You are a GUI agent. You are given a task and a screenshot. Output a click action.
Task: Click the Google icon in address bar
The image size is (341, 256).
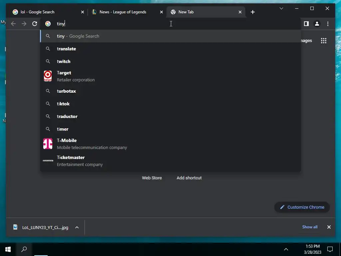[48, 24]
